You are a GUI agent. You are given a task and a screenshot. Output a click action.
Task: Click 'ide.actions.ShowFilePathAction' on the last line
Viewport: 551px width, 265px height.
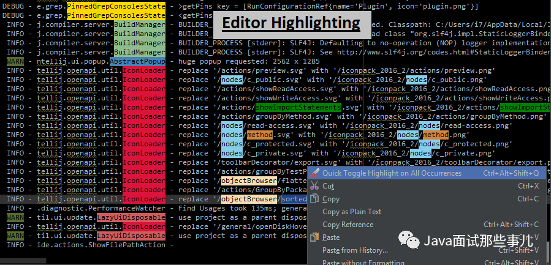coord(101,245)
